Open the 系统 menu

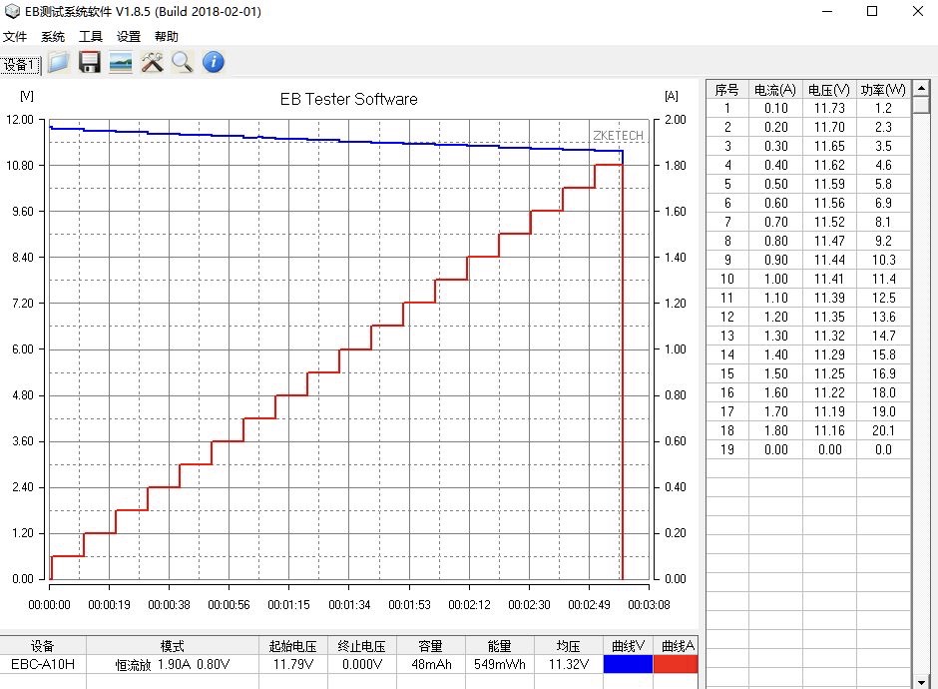[x=53, y=37]
